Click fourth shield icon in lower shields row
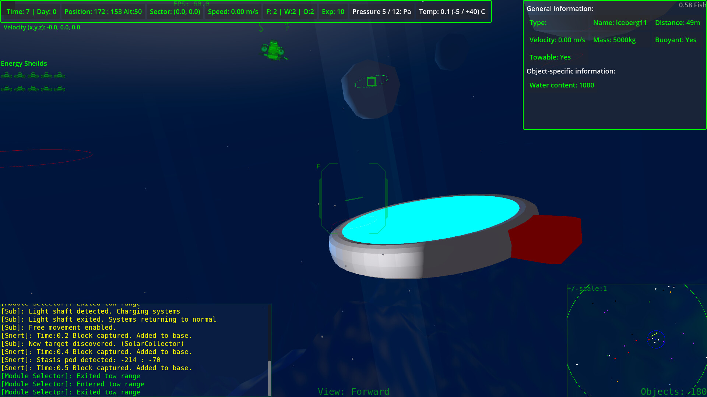 tap(46, 89)
